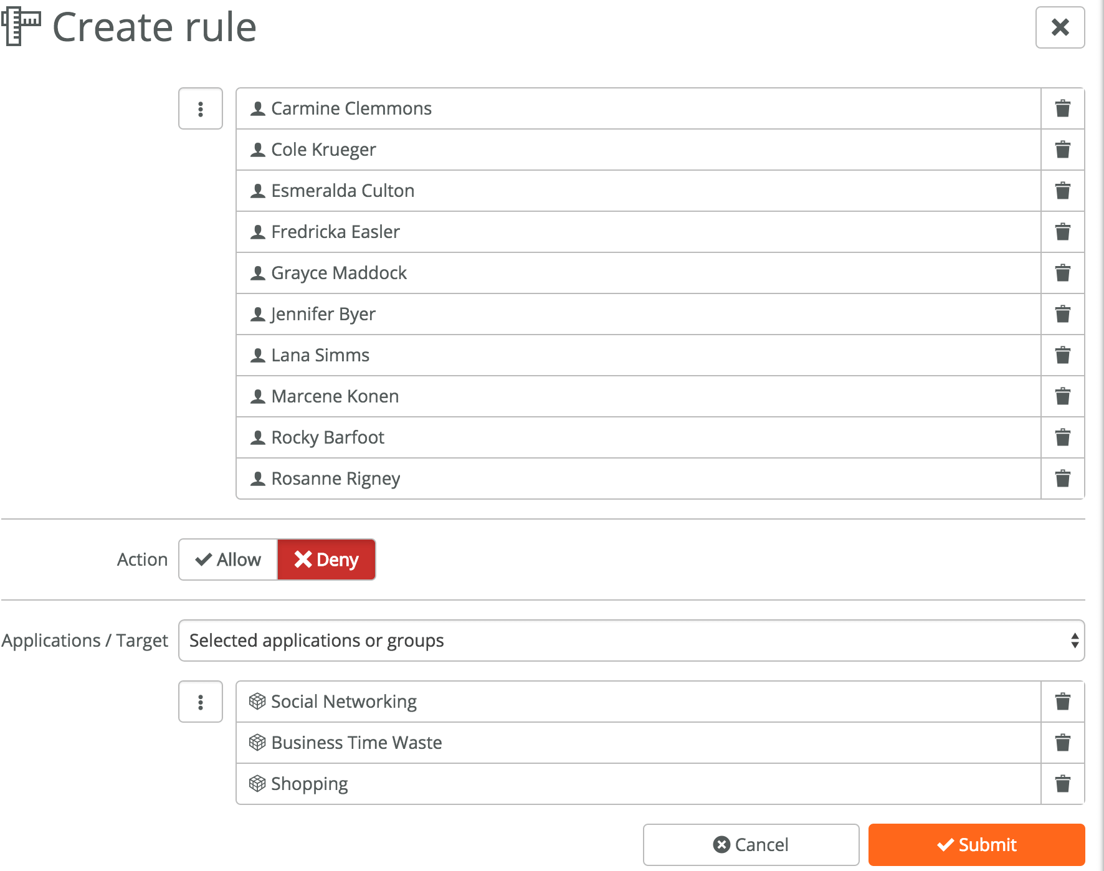Open the Applications / Target dropdown

click(632, 640)
